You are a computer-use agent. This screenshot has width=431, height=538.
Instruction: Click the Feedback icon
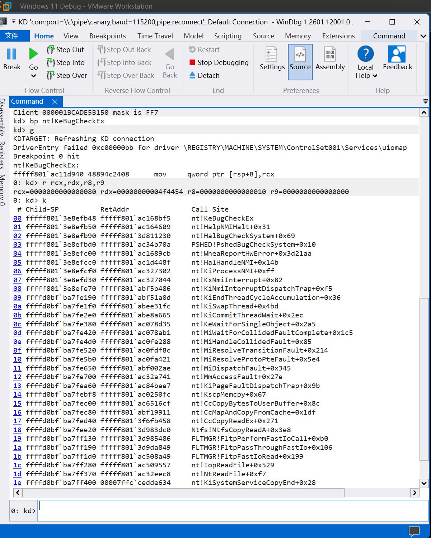coord(397,54)
